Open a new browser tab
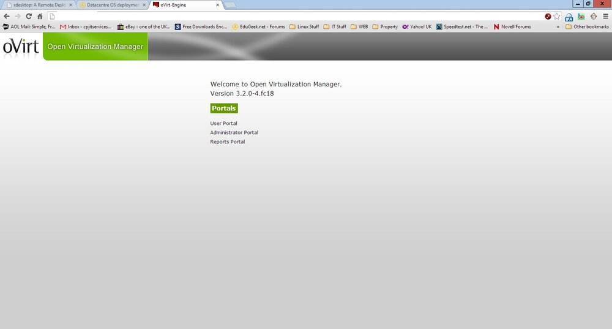 click(x=230, y=5)
